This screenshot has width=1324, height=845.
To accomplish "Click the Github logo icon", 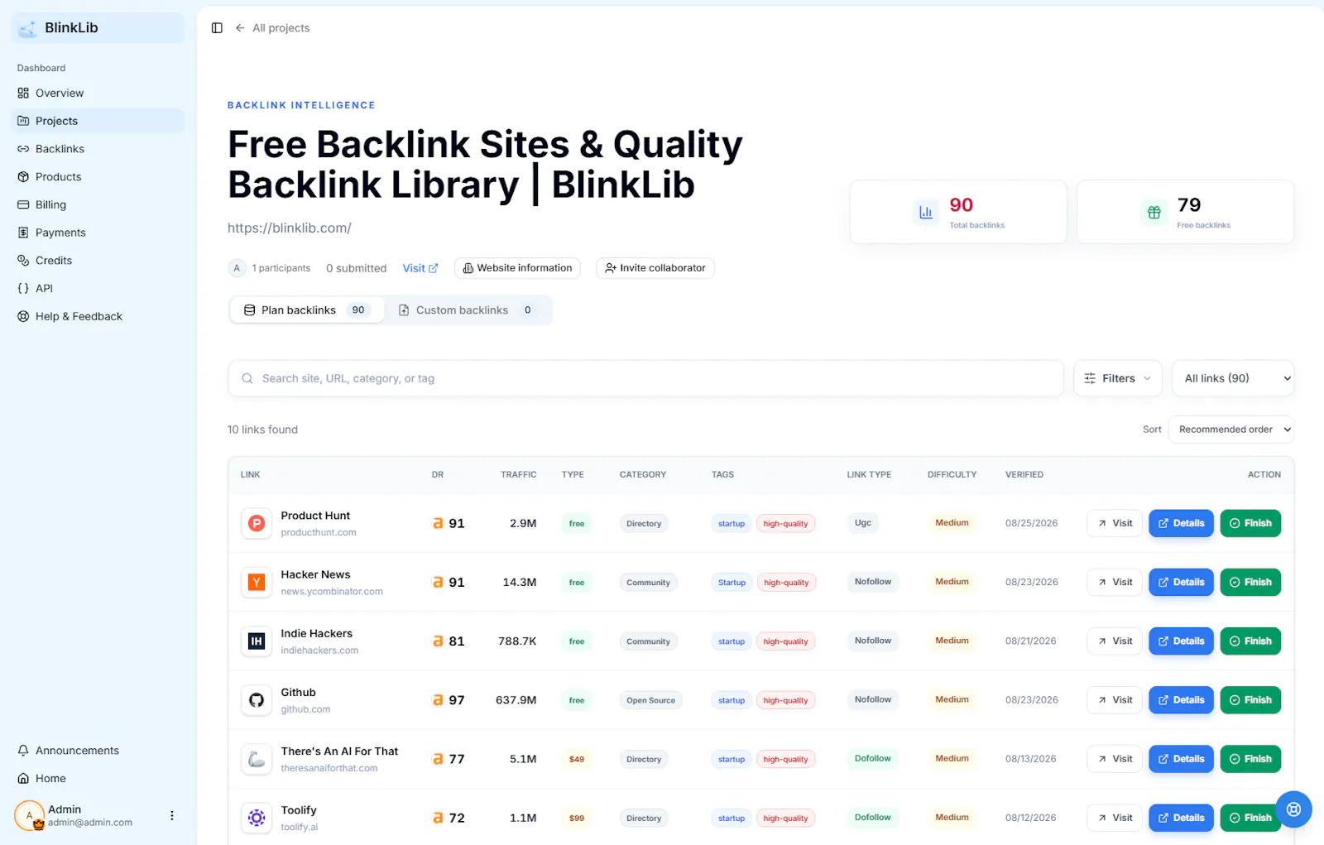I will coord(257,700).
